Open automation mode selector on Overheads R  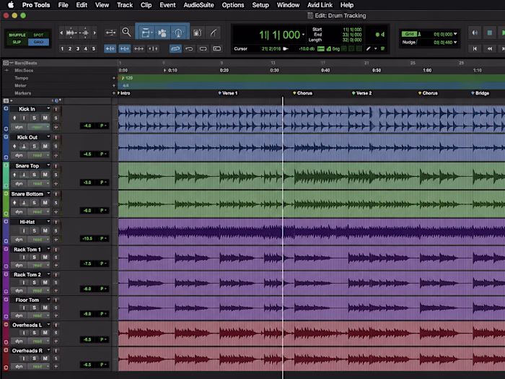tap(39, 367)
